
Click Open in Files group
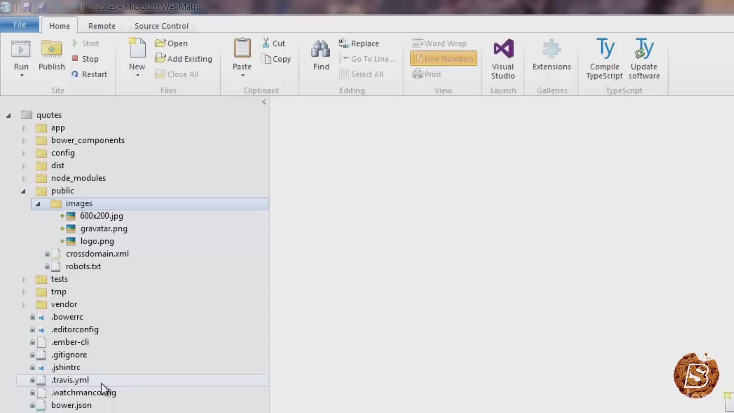(171, 43)
